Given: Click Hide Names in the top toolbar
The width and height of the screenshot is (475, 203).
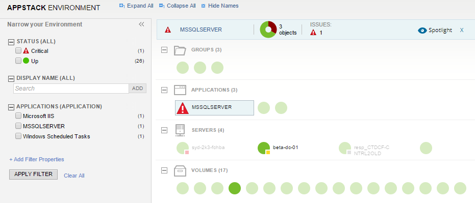Looking at the screenshot, I should coord(220,6).
